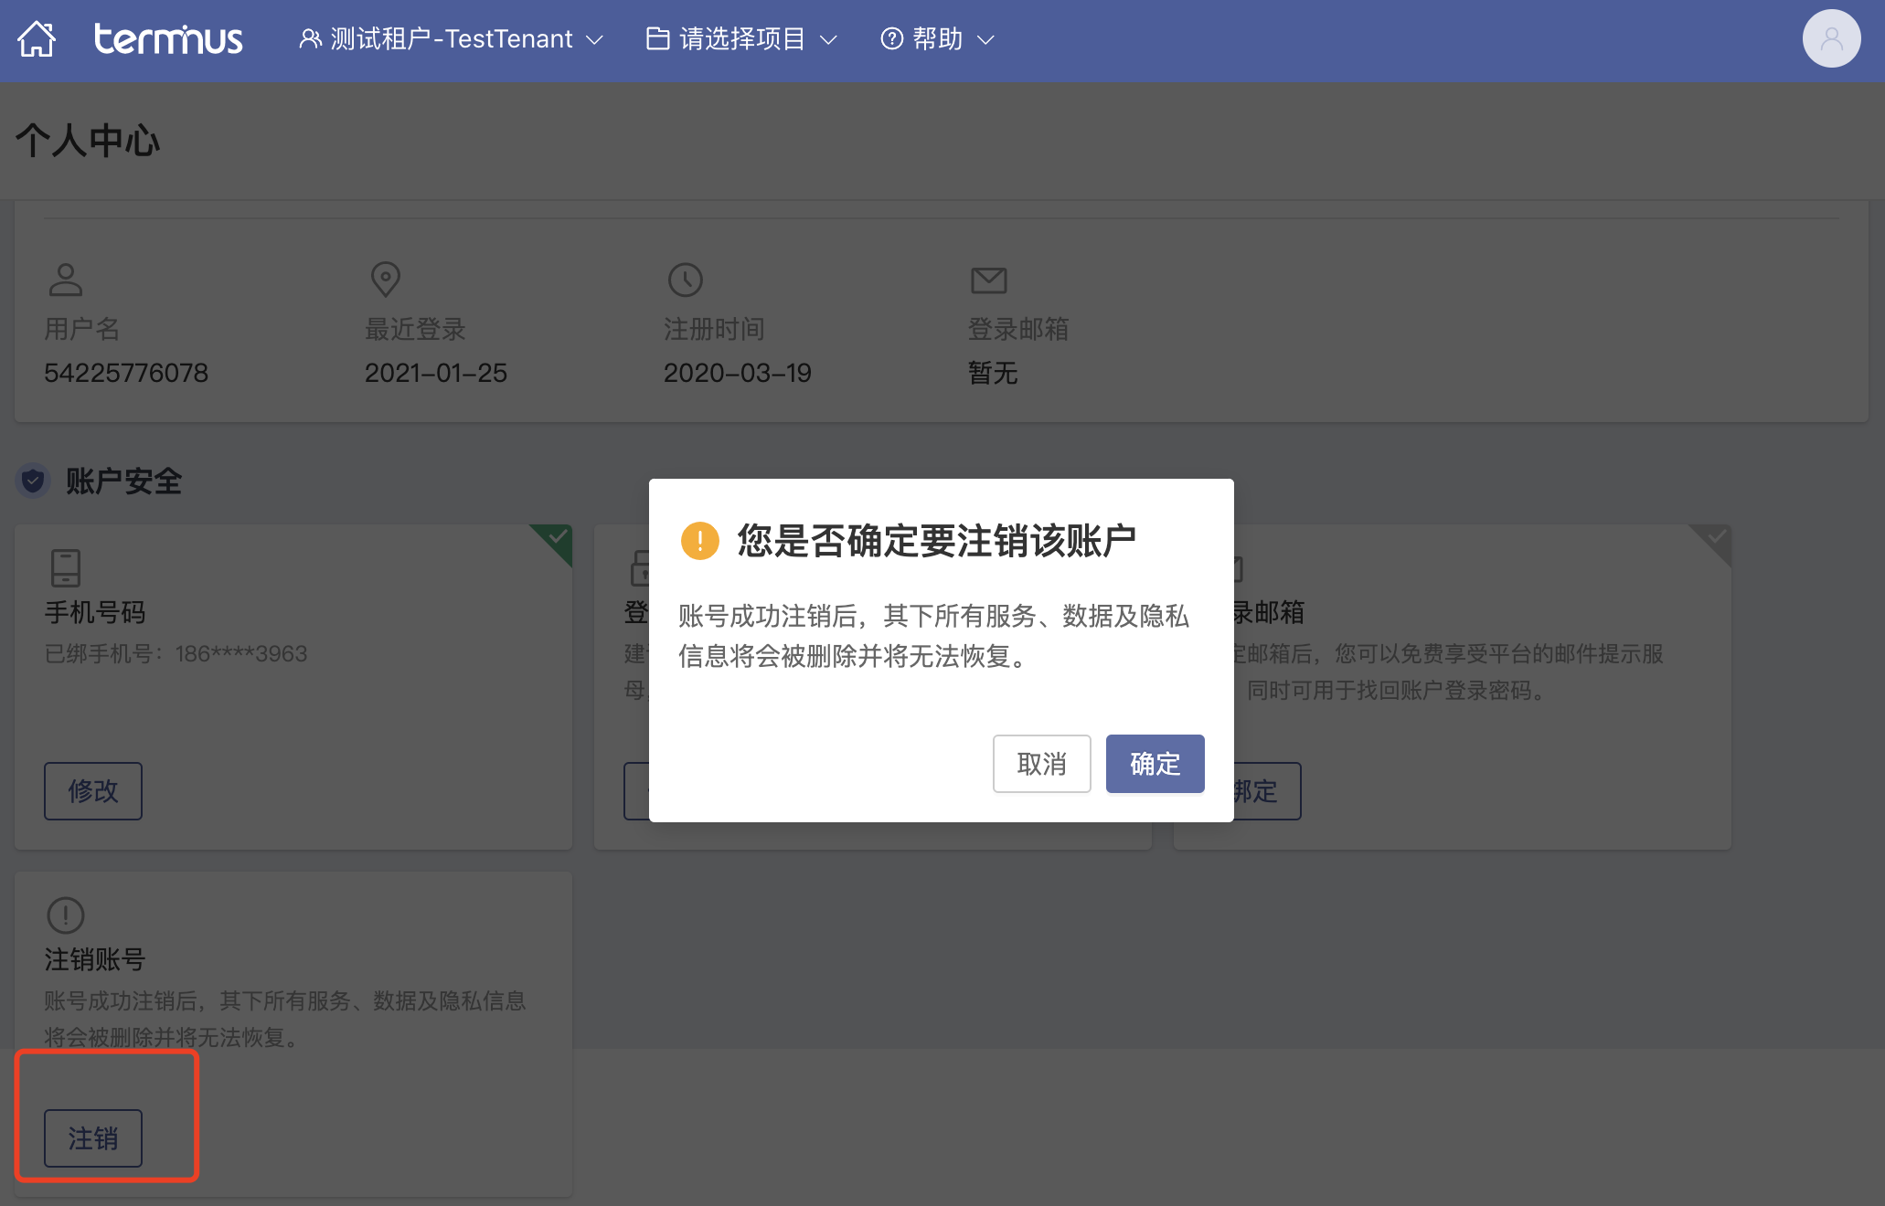Image resolution: width=1885 pixels, height=1206 pixels.
Task: Click the dialog title 您是否确定要注销该账户
Action: coord(937,541)
